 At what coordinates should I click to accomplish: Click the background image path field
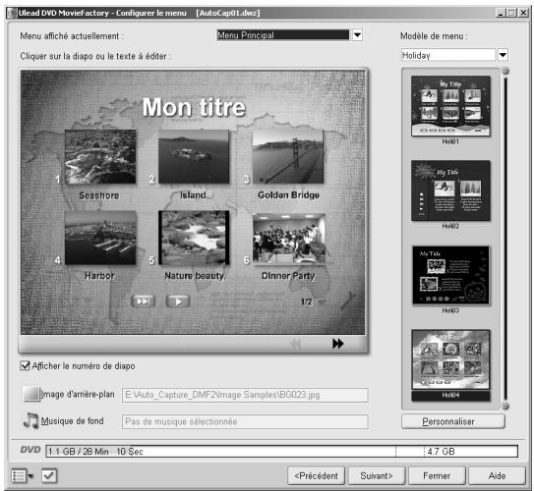(245, 395)
